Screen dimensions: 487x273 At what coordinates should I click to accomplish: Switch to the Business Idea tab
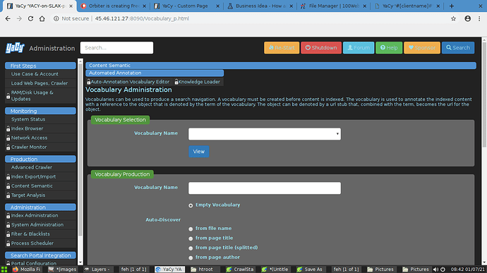click(260, 6)
